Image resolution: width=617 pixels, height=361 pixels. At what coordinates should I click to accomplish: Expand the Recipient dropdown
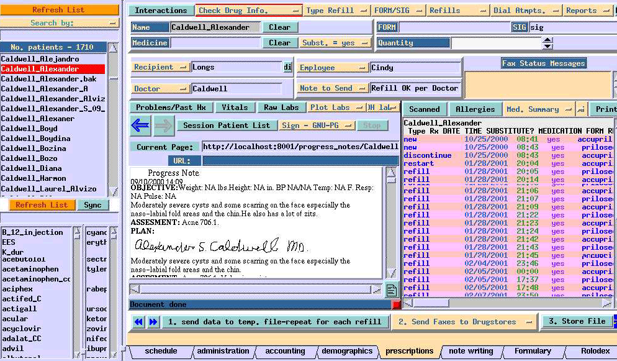(x=160, y=67)
